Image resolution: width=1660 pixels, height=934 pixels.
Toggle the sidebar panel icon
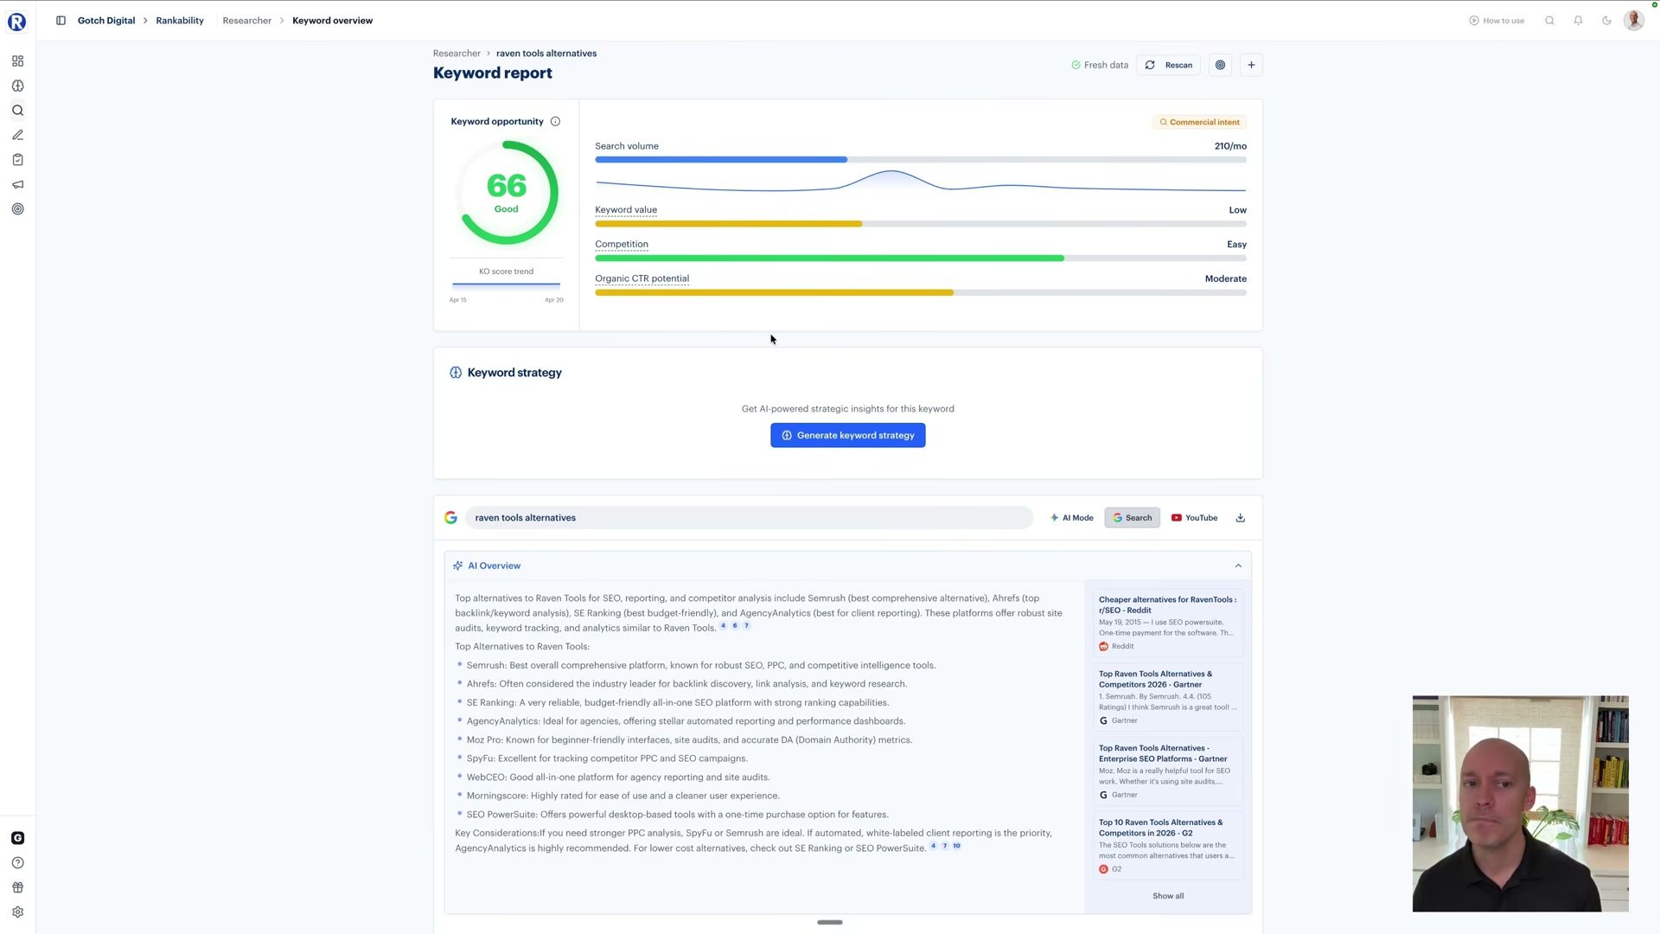tap(61, 21)
